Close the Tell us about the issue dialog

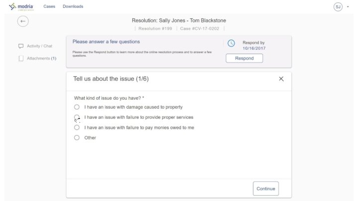pyautogui.click(x=281, y=79)
